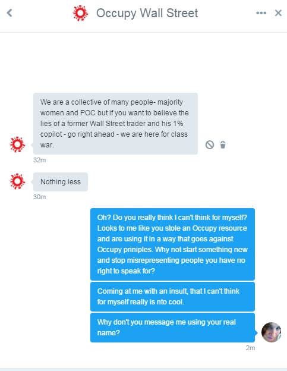Screen dimensions: 287x371
Task: Click the report/block circle-slash icon
Action: [210, 144]
